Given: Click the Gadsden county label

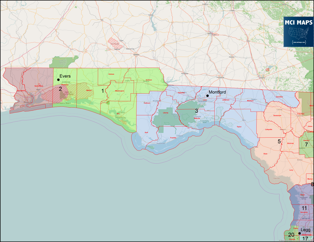Looking at the screenshot, I should tap(181, 93).
